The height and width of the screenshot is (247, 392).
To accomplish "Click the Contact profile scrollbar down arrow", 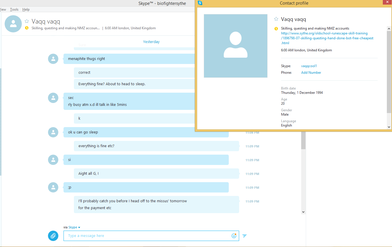I will 389,127.
